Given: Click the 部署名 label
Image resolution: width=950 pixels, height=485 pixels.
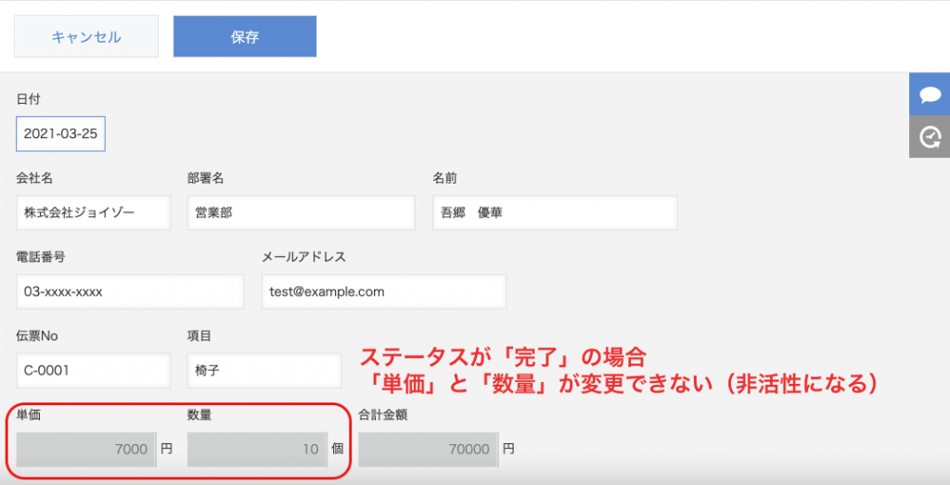Looking at the screenshot, I should coord(205,178).
